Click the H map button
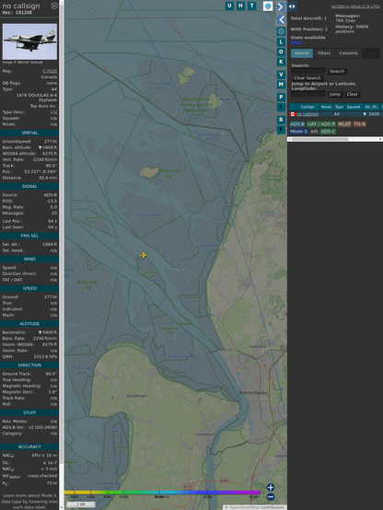 (x=240, y=6)
